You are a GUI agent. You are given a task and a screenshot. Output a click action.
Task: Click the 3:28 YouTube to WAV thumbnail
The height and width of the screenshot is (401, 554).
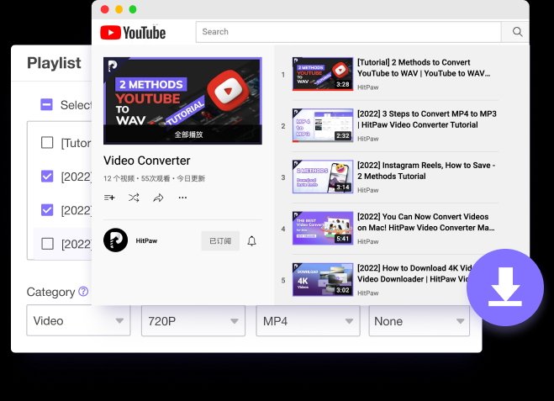323,74
